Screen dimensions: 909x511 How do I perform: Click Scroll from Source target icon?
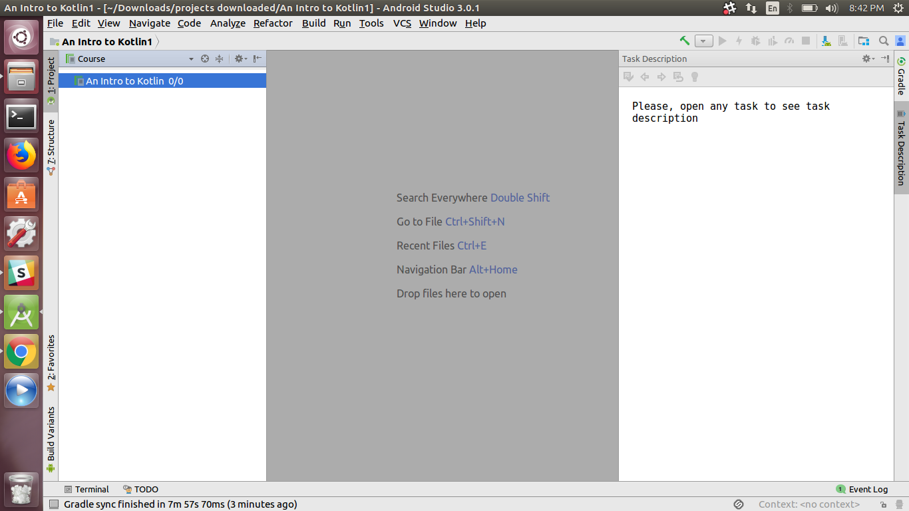coord(205,59)
